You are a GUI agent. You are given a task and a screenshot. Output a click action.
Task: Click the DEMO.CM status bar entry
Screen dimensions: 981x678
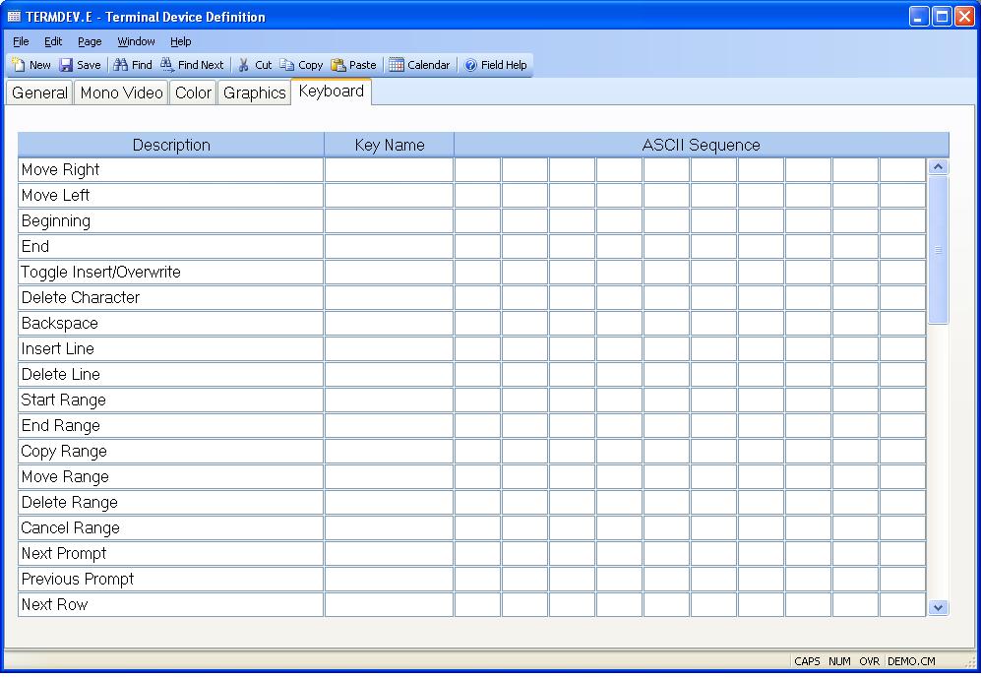click(x=911, y=661)
